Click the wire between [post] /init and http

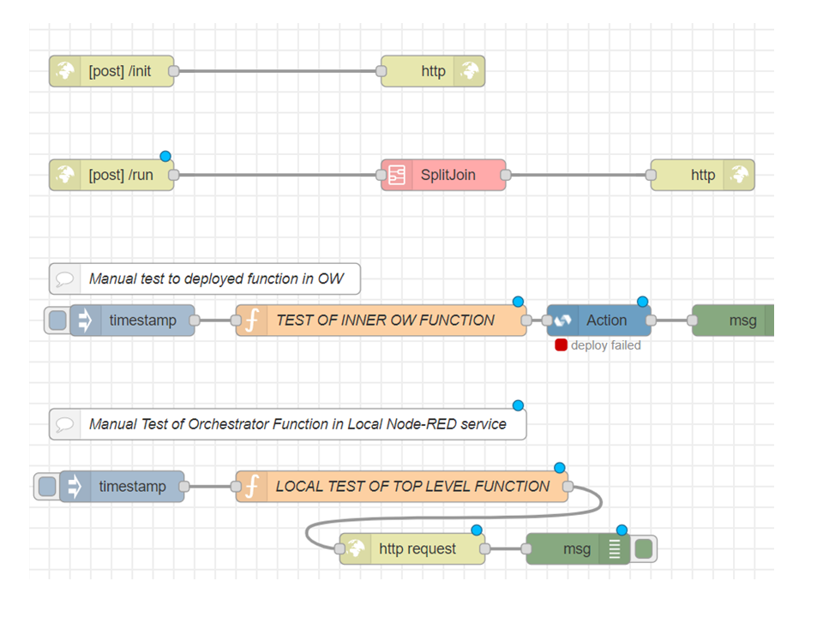278,71
